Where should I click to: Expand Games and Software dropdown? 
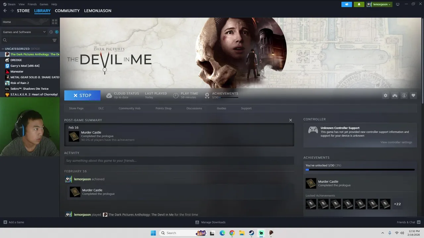[x=24, y=32]
